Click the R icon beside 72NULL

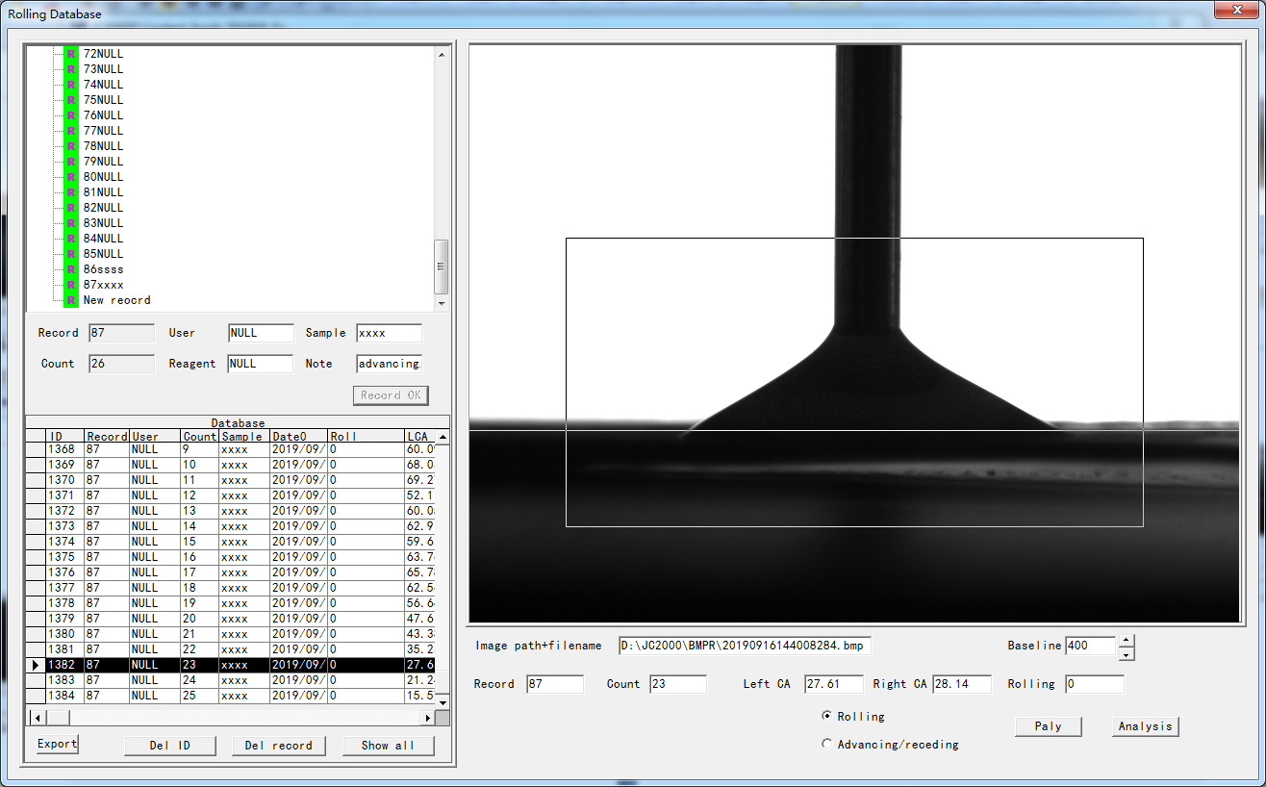coord(71,54)
